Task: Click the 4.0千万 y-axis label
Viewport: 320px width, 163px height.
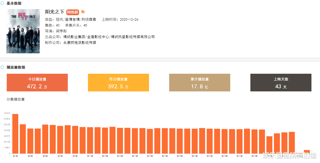Action: pos(7,130)
